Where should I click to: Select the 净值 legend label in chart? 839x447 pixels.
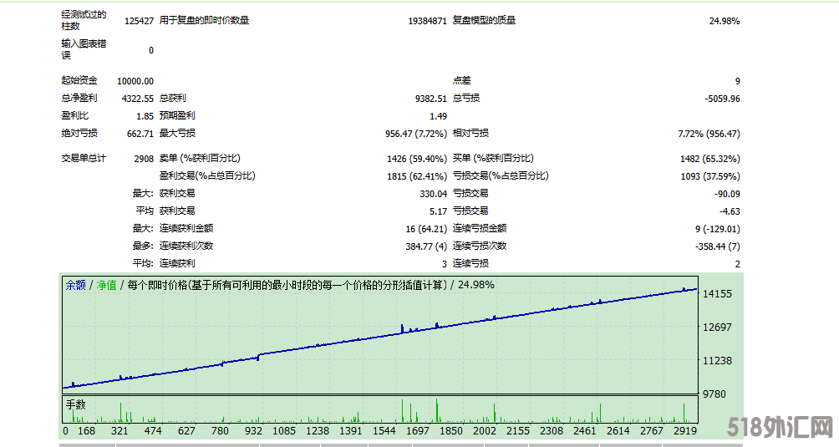[106, 285]
